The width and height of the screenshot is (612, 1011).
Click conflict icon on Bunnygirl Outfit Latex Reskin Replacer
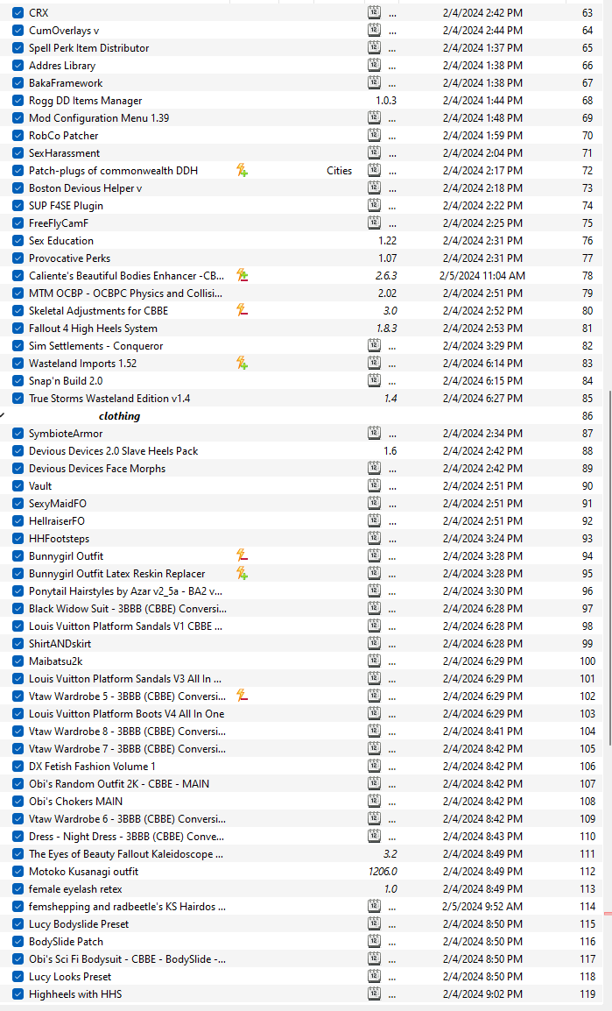242,573
